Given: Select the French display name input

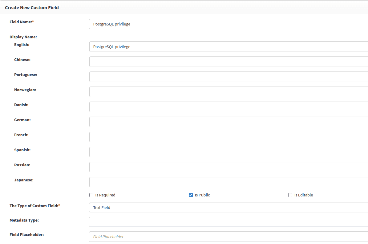Looking at the screenshot, I should tap(228, 137).
